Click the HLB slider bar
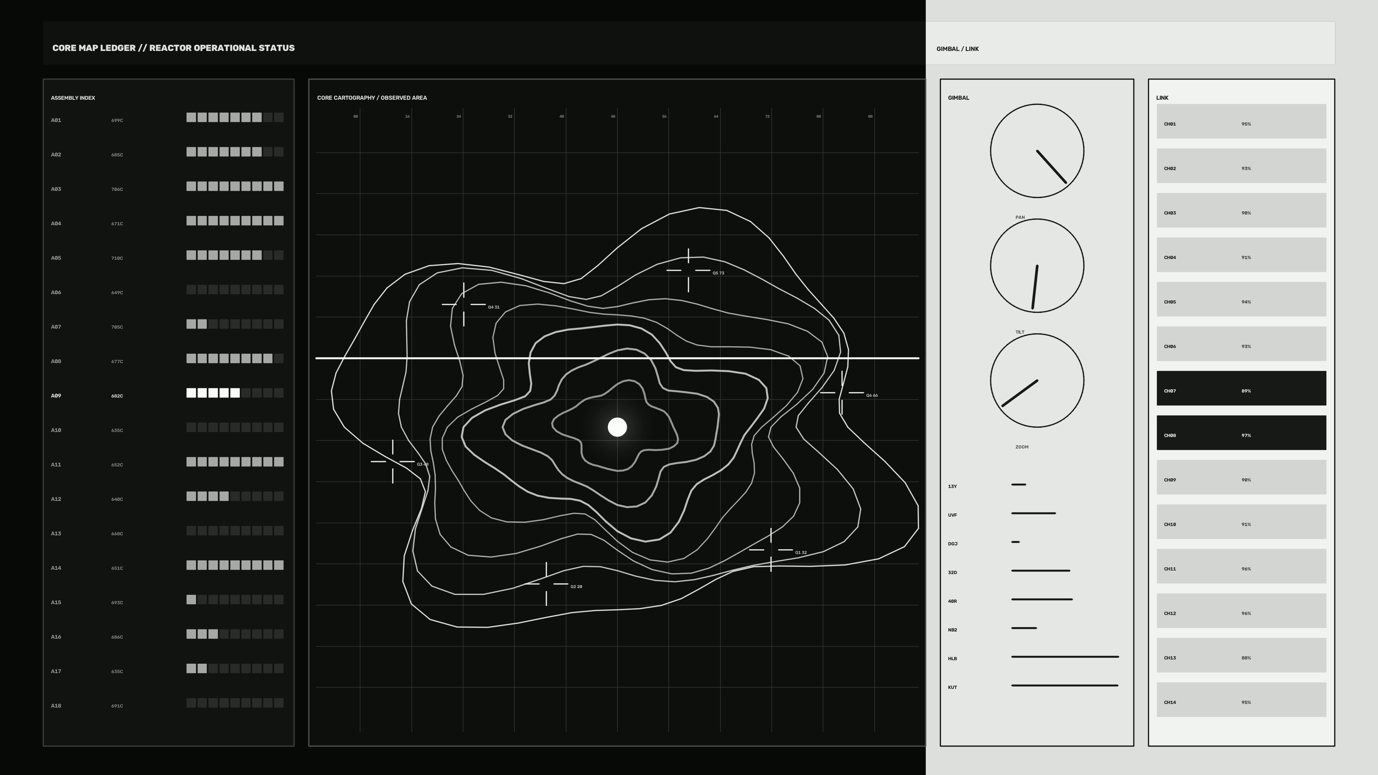This screenshot has height=775, width=1378. (1064, 657)
